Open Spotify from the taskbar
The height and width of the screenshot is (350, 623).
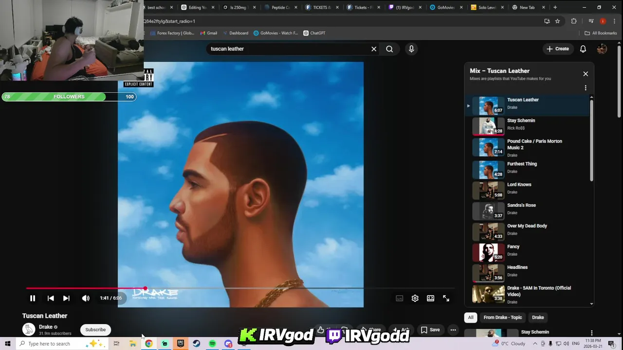pyautogui.click(x=212, y=344)
